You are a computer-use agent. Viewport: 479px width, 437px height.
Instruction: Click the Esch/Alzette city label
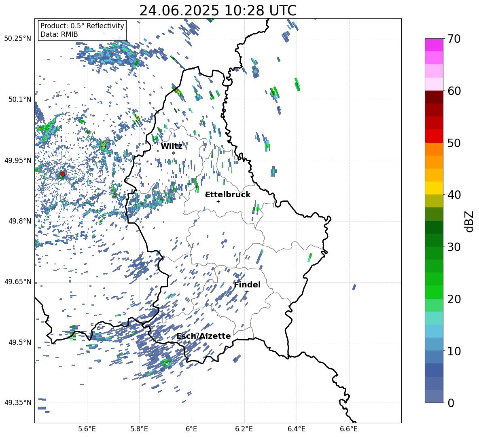203,336
